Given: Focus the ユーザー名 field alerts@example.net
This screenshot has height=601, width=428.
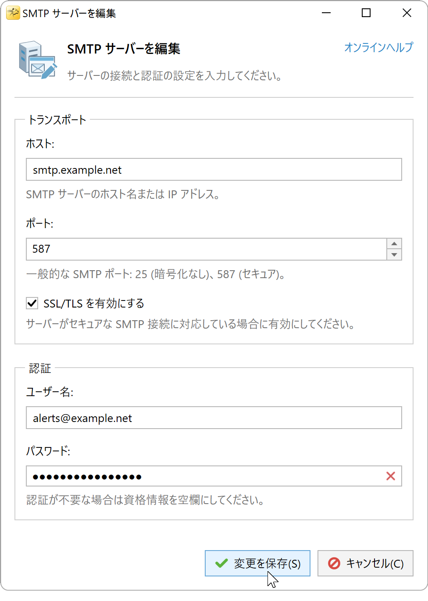Looking at the screenshot, I should [x=214, y=418].
